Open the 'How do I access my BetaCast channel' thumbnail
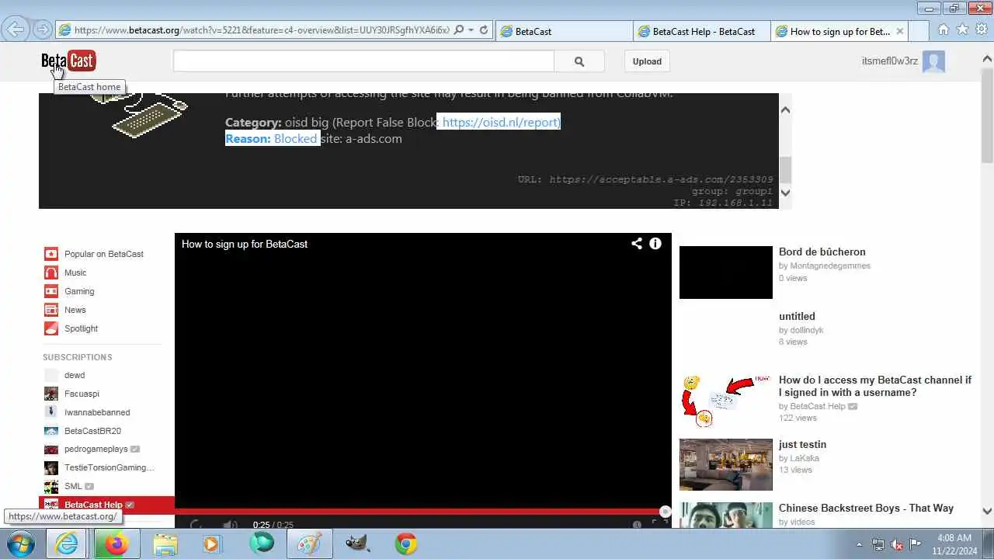Screen dimensions: 994x559 (x=726, y=401)
